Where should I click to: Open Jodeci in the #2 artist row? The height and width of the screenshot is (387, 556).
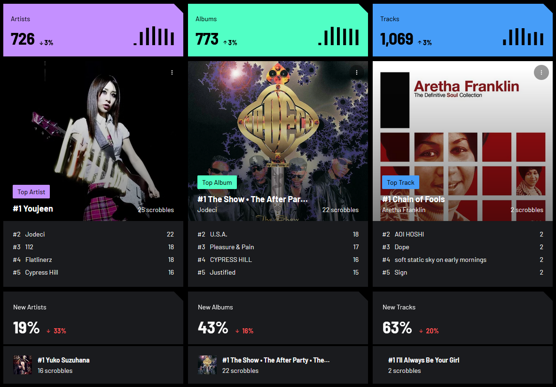coord(35,234)
